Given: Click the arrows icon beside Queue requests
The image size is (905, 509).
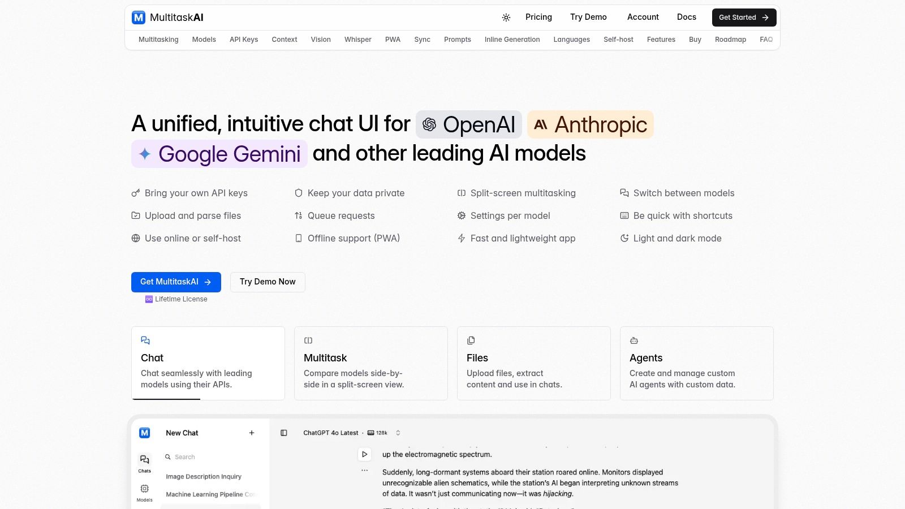Looking at the screenshot, I should (x=299, y=215).
